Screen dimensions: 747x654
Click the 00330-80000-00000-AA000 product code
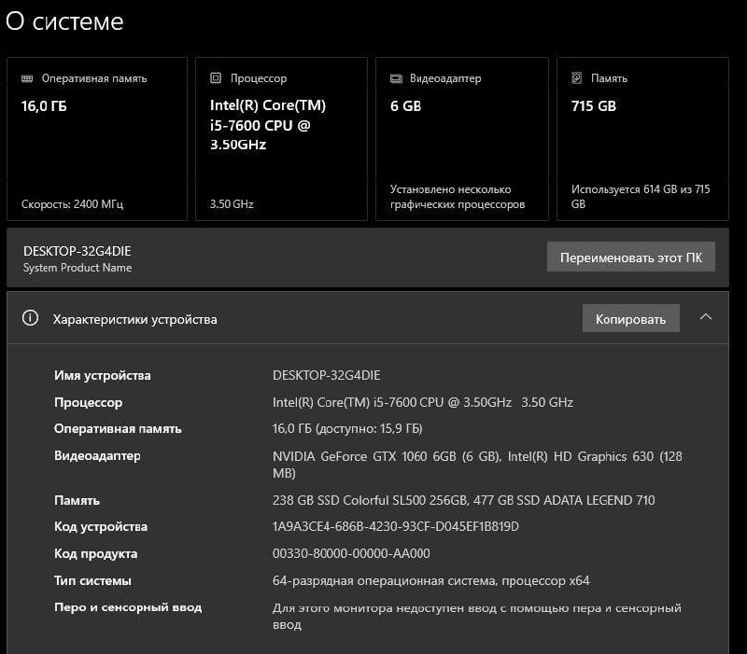coord(351,553)
